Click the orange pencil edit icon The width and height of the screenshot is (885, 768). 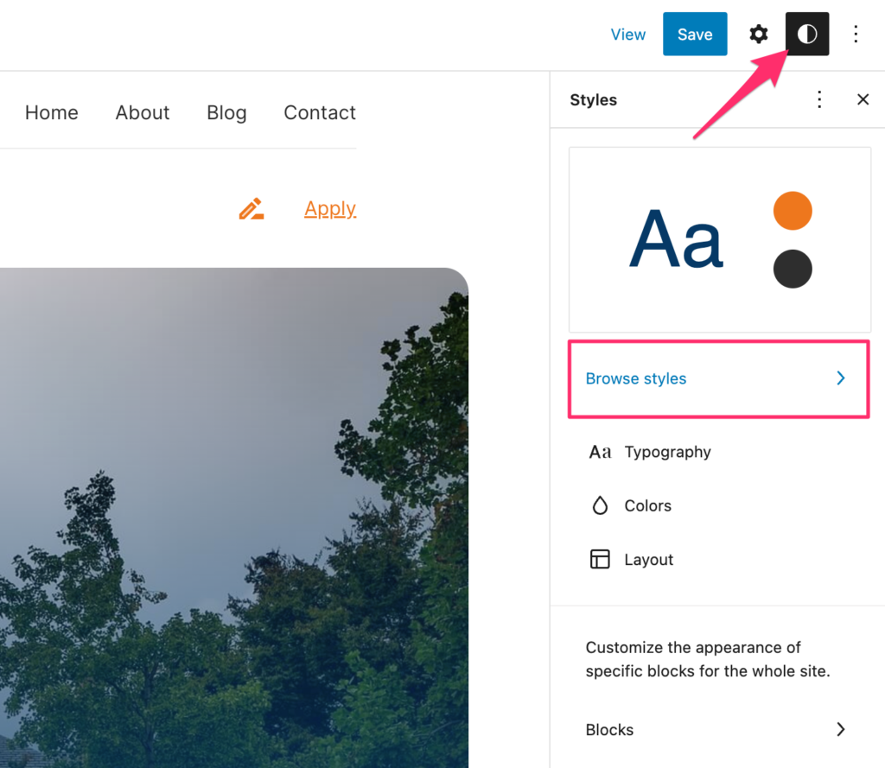pyautogui.click(x=251, y=209)
